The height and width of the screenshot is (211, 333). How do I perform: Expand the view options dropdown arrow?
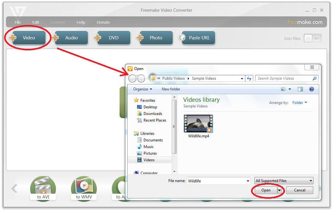290,89
